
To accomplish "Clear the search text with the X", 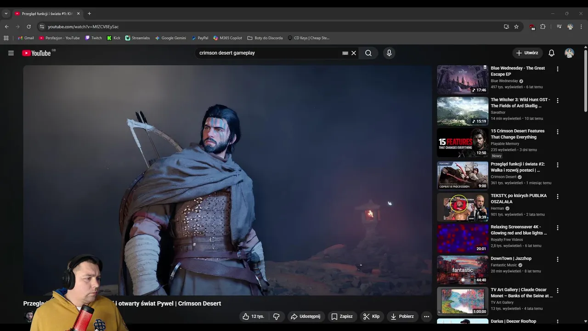I will point(354,53).
